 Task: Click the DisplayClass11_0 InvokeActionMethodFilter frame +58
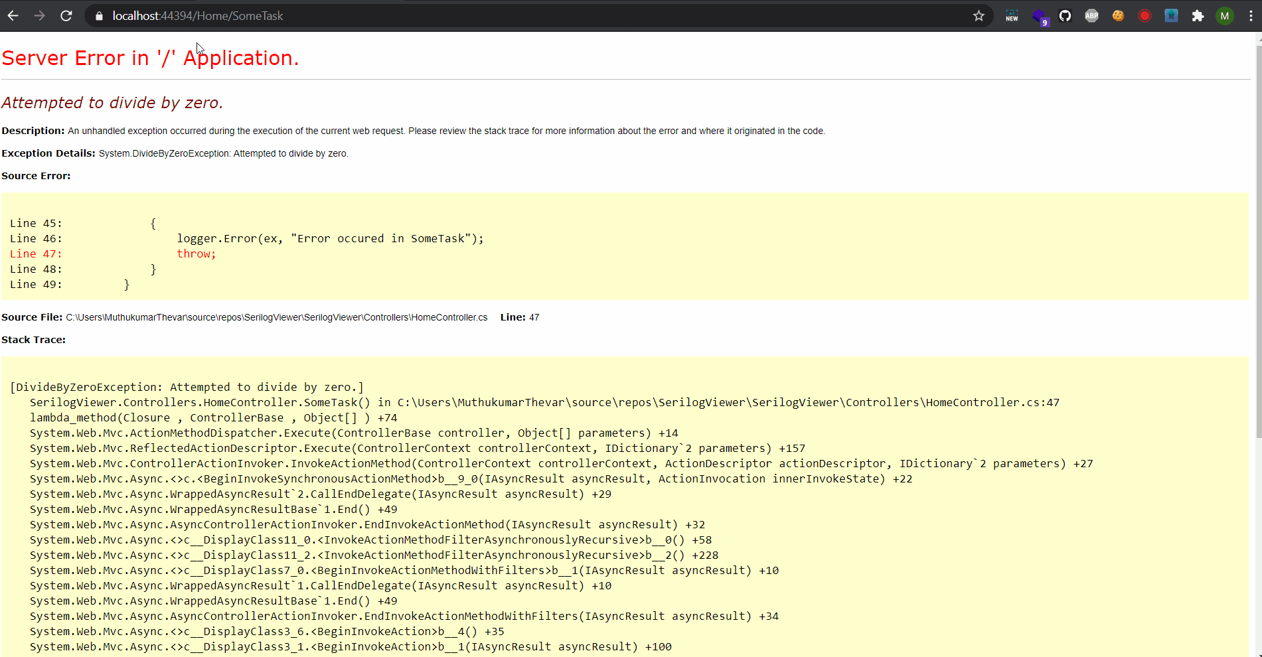pyautogui.click(x=370, y=540)
